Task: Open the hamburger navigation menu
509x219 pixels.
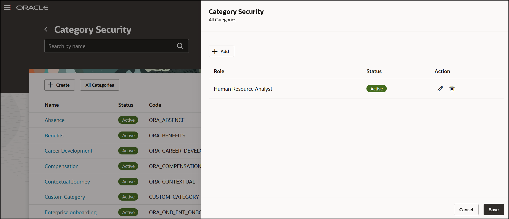Action: pos(7,8)
